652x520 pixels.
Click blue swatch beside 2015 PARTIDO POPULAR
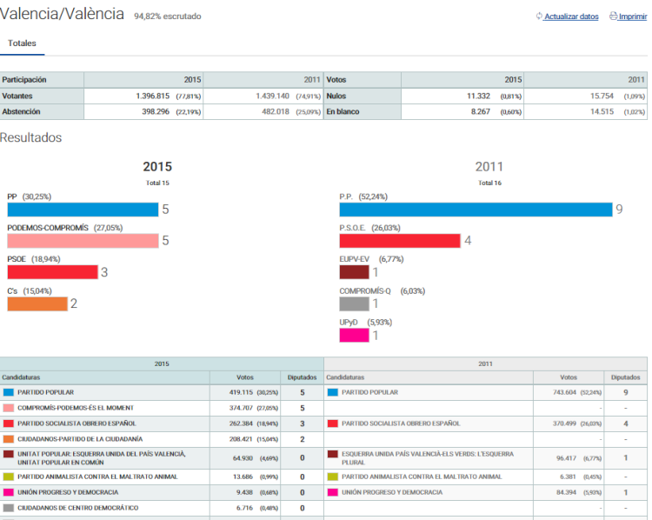coord(9,392)
